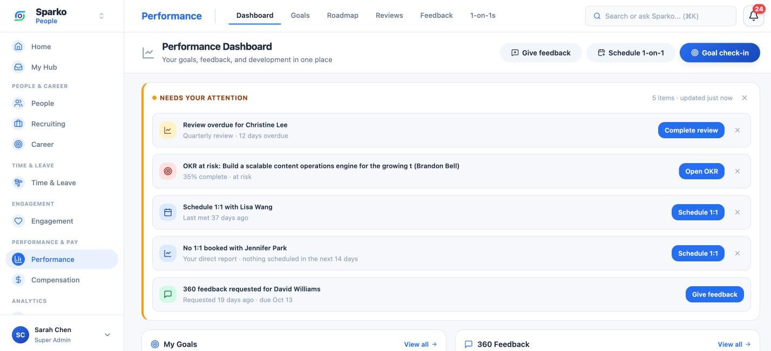Click Give feedback for David Williams

tap(715, 294)
